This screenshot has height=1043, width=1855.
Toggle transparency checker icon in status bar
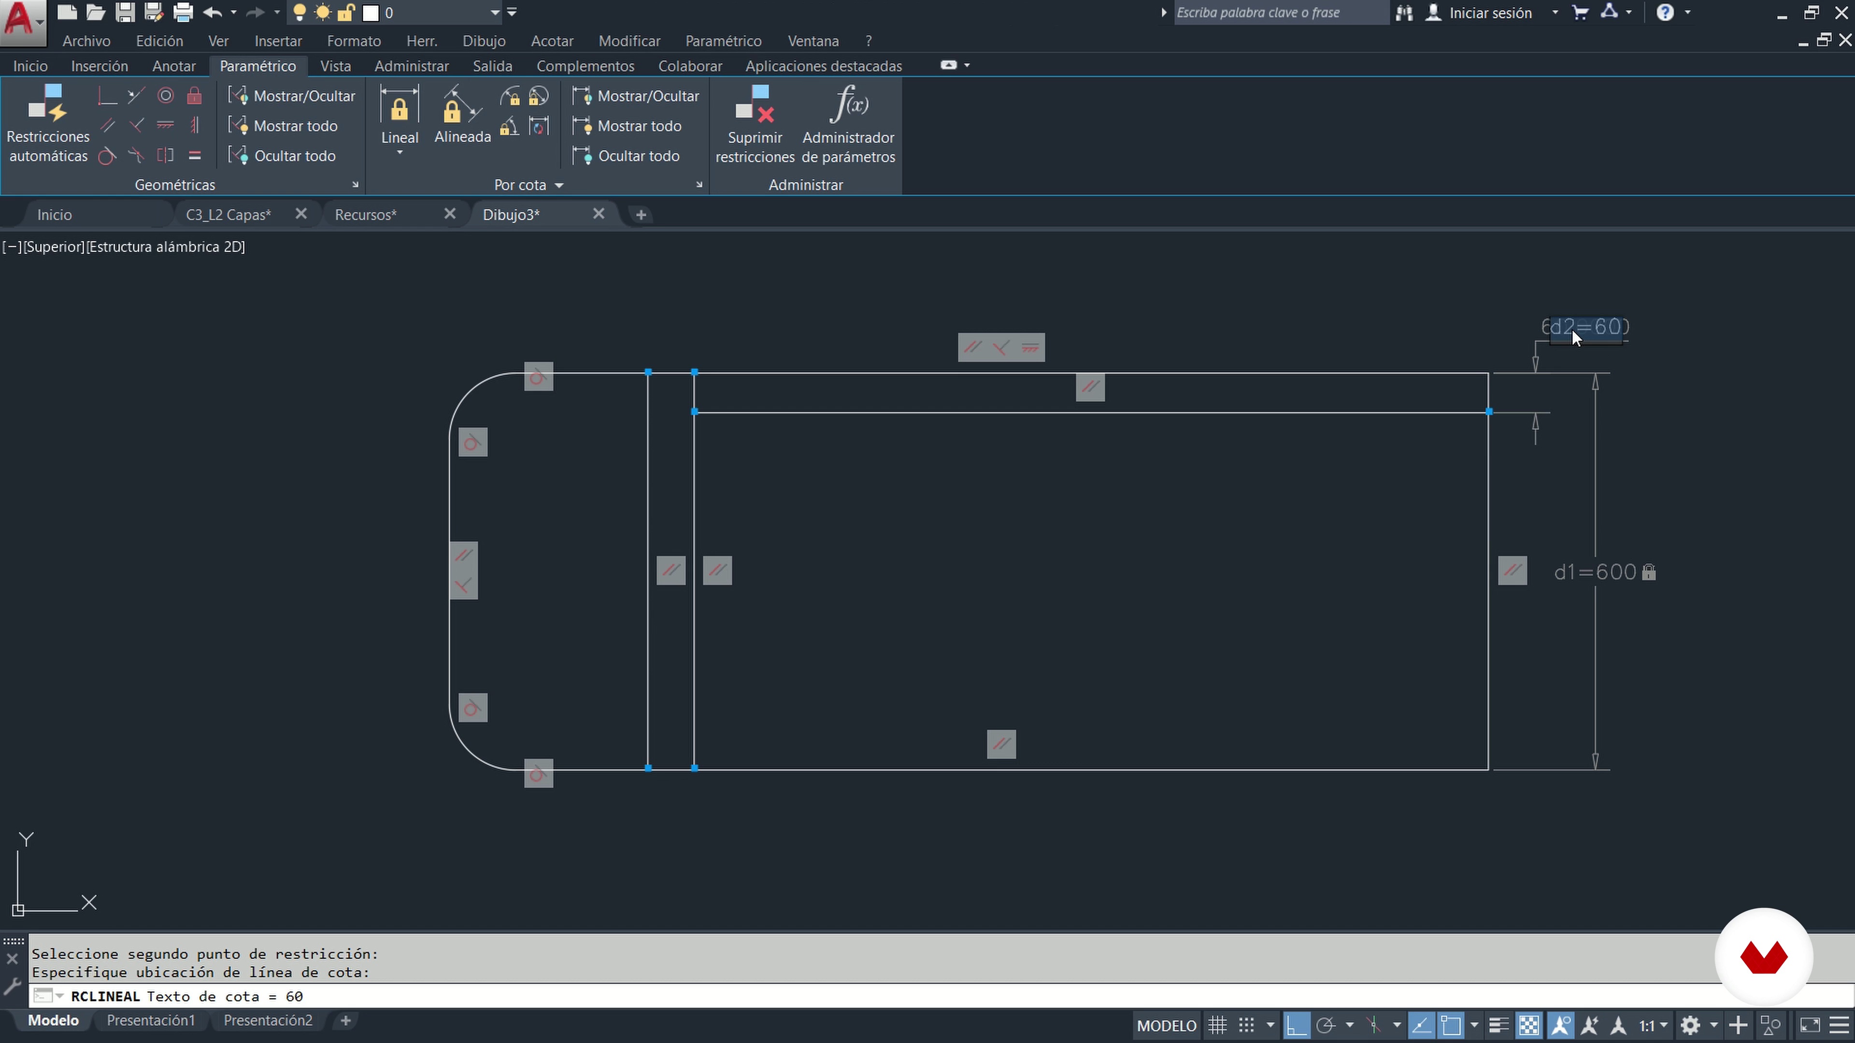1529,1025
